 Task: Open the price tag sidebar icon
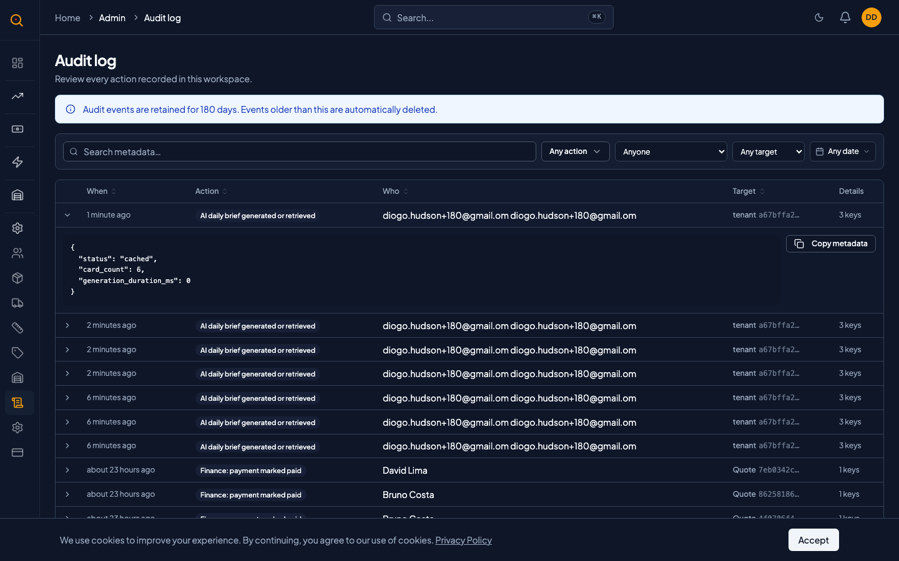17,353
